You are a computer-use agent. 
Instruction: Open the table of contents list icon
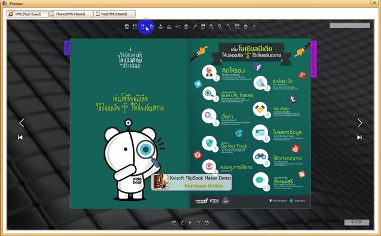click(x=135, y=27)
